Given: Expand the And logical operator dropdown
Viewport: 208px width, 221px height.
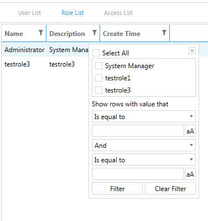Looking at the screenshot, I should click(144, 145).
